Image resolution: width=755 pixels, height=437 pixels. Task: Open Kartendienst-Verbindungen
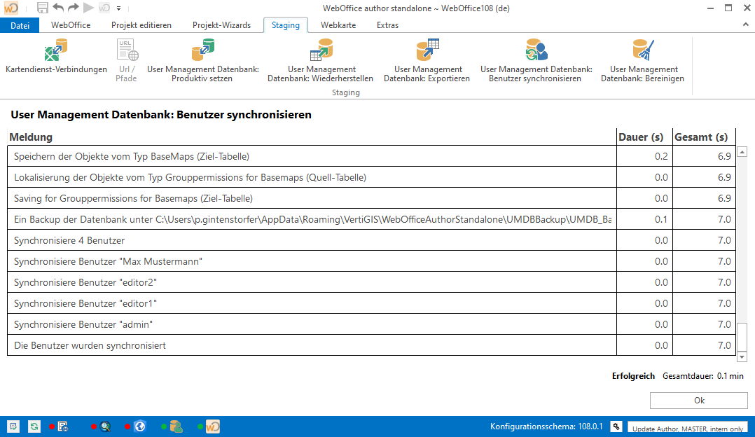[x=56, y=59]
